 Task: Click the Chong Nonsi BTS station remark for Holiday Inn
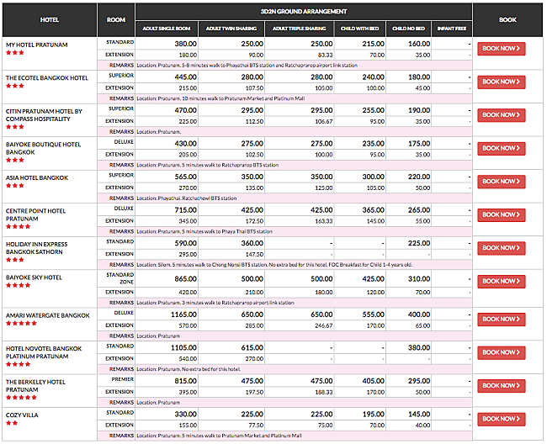pyautogui.click(x=274, y=265)
